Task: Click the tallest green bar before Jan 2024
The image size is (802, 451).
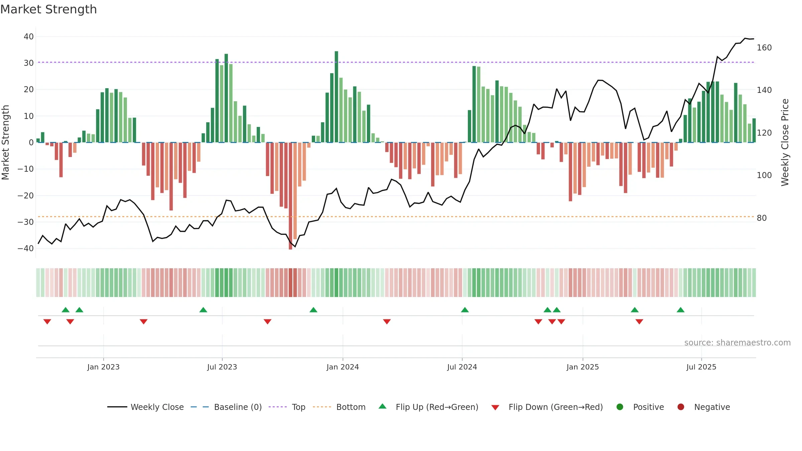Action: point(336,97)
